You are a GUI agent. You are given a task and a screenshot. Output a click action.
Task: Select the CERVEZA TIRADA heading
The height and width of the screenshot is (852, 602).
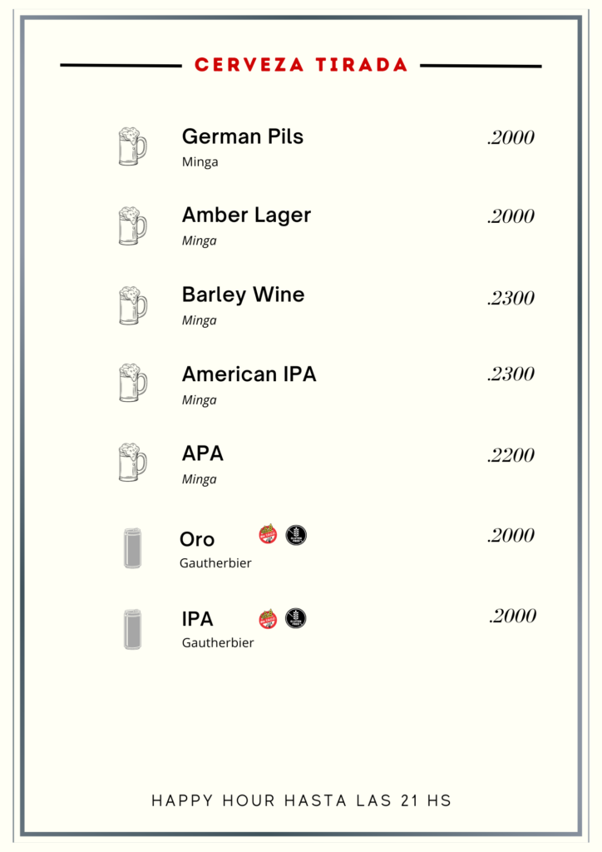click(301, 65)
